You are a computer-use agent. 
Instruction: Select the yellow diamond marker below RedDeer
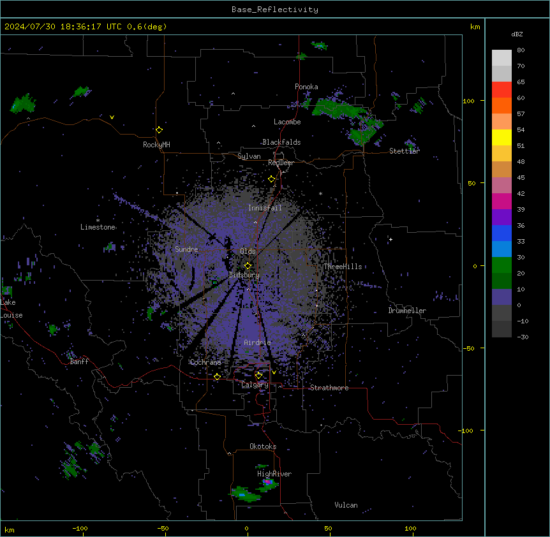point(272,179)
